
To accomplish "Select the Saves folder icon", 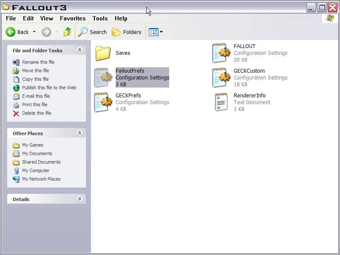I will point(103,53).
